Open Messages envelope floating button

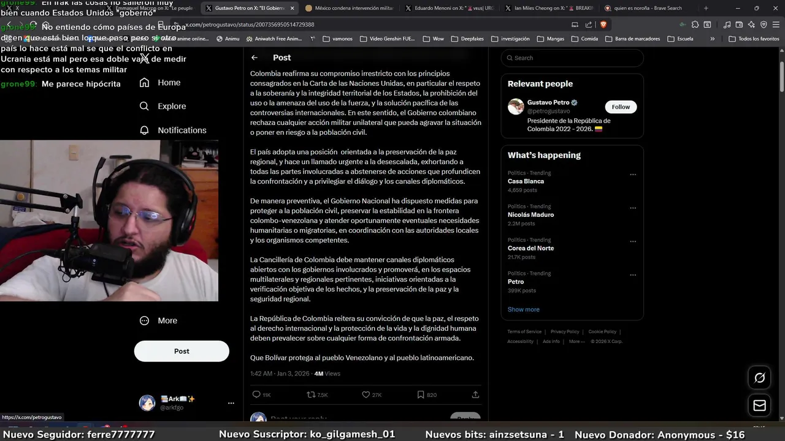[760, 405]
